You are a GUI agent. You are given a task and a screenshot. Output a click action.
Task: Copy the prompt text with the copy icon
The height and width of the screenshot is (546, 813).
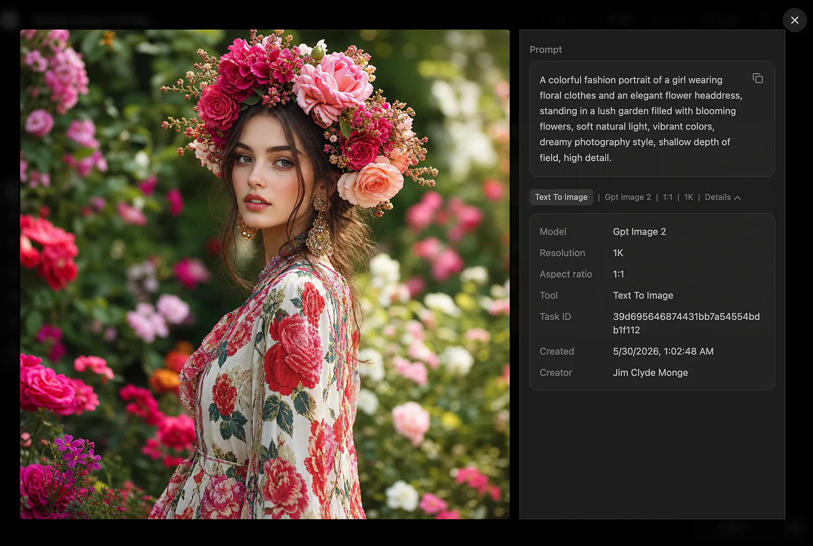757,78
